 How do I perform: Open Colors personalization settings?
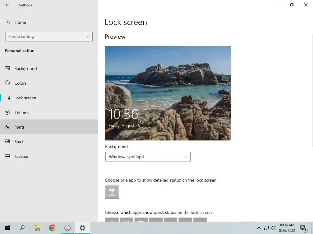point(49,83)
